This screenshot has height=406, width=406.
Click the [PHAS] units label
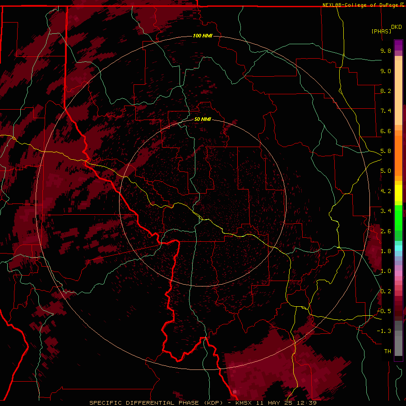click(381, 31)
